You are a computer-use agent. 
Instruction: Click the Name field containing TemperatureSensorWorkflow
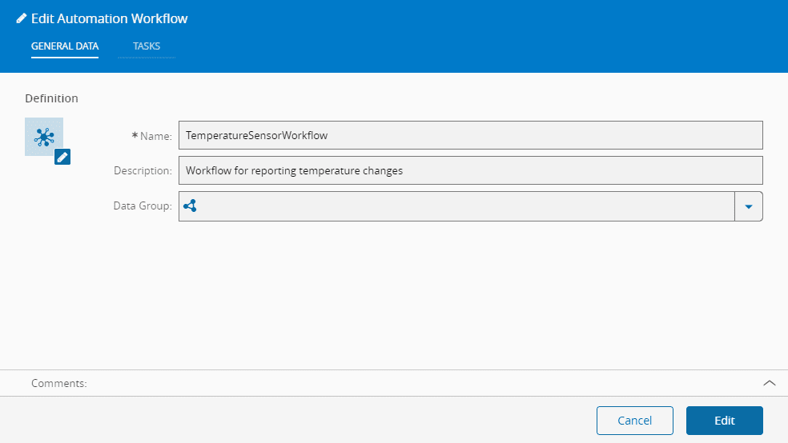point(470,135)
